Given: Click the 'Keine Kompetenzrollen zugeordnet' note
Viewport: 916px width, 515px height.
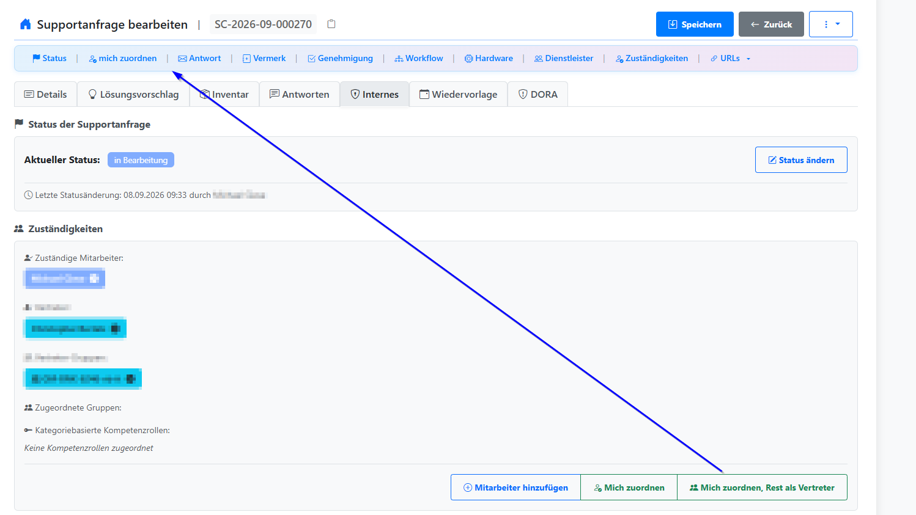Looking at the screenshot, I should click(89, 448).
